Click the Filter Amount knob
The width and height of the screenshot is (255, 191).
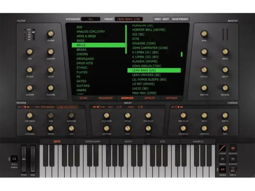tap(51, 52)
